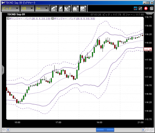Expand the chart type dropdown arrow
Viewport: 155px width, 133px height.
coord(85,8)
